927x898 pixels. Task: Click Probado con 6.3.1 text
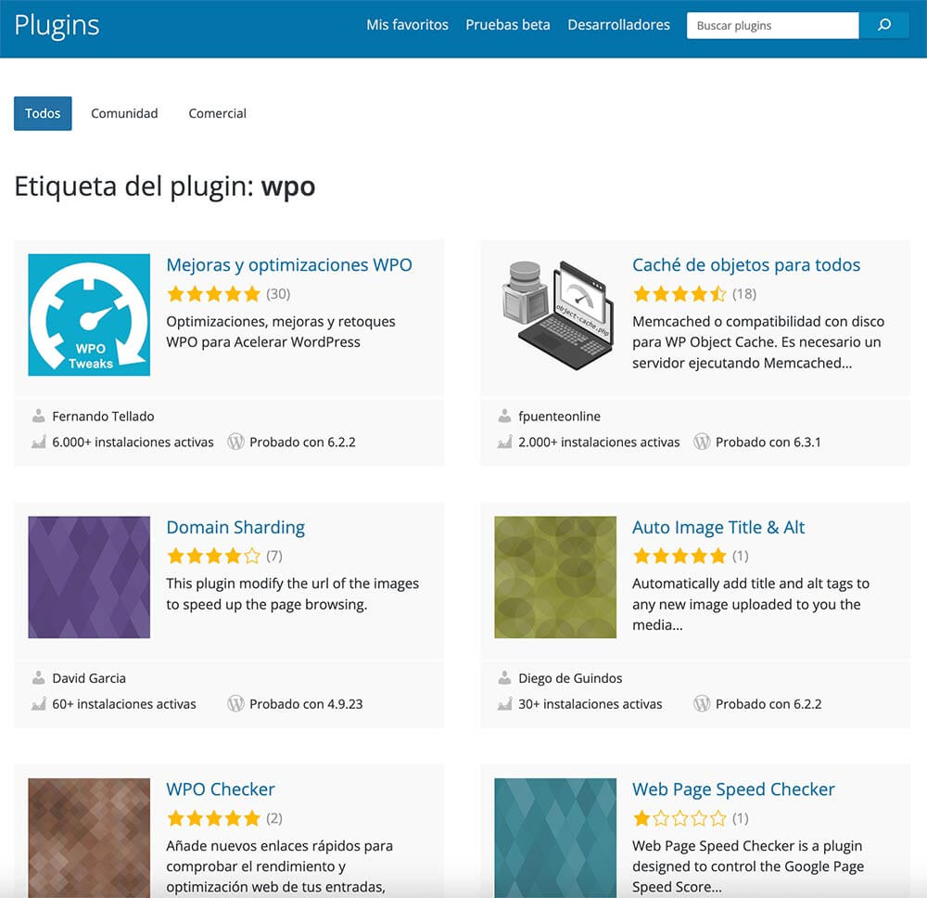(768, 443)
